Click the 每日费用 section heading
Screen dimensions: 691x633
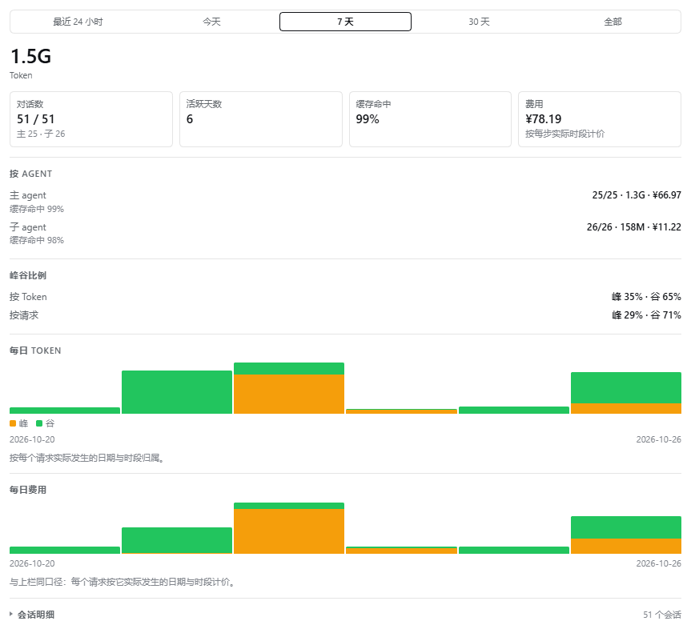28,490
